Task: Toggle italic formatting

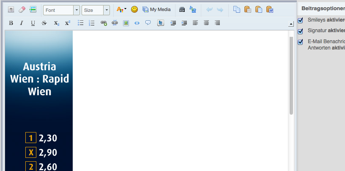Action: [22, 23]
